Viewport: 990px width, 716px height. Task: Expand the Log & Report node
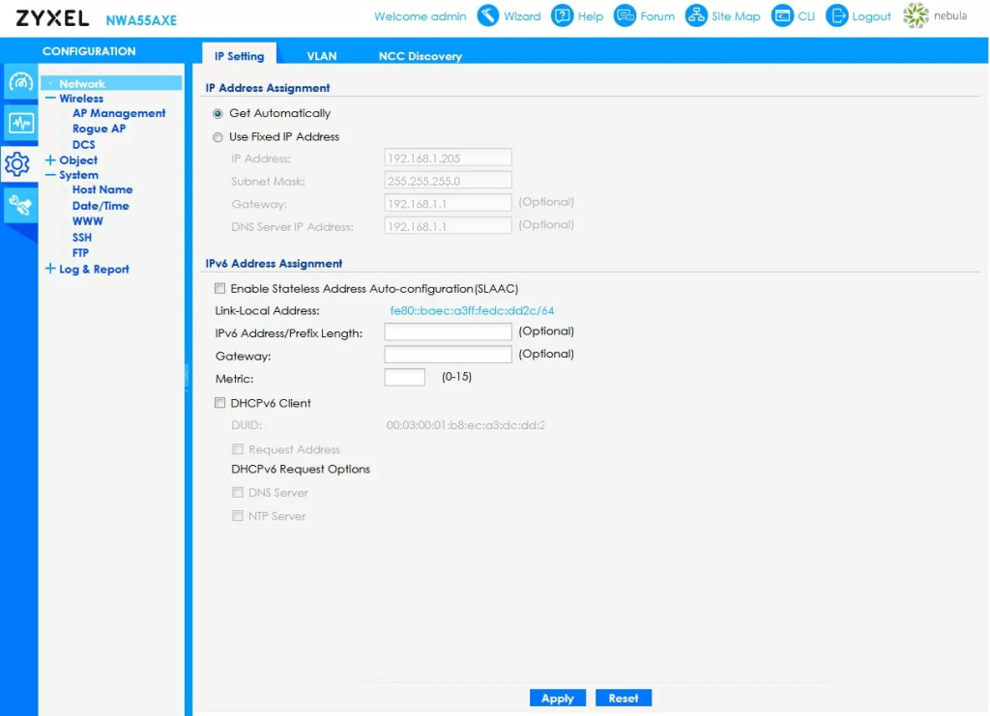click(51, 270)
